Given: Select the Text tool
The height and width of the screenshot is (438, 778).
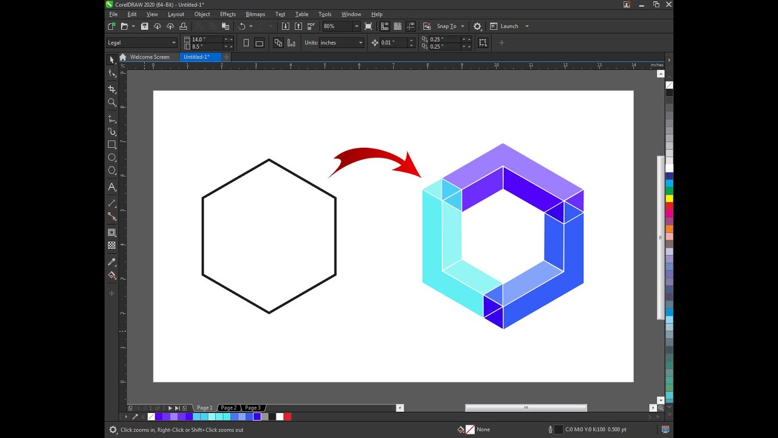Looking at the screenshot, I should pyautogui.click(x=112, y=187).
